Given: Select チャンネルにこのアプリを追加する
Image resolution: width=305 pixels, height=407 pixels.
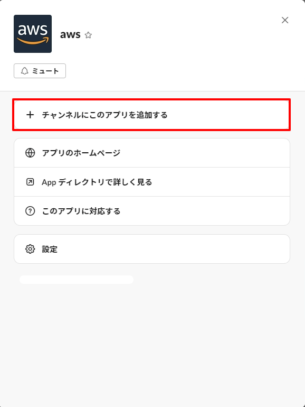Looking at the screenshot, I should 151,115.
